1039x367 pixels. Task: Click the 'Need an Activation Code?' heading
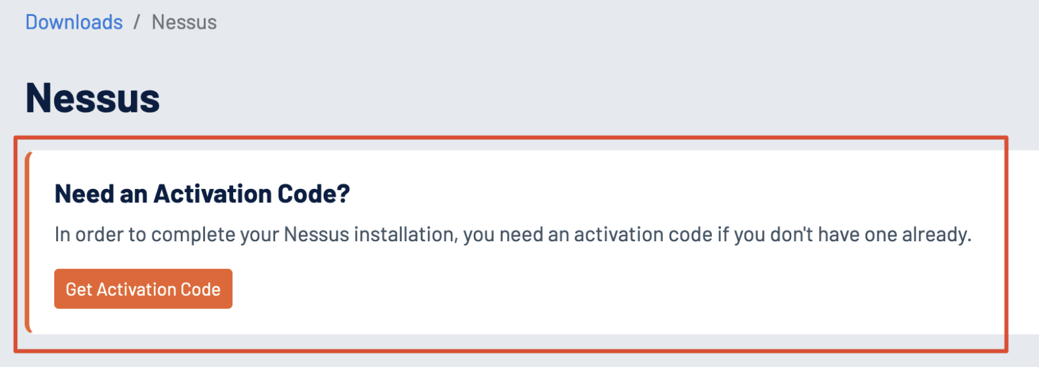[x=202, y=194]
